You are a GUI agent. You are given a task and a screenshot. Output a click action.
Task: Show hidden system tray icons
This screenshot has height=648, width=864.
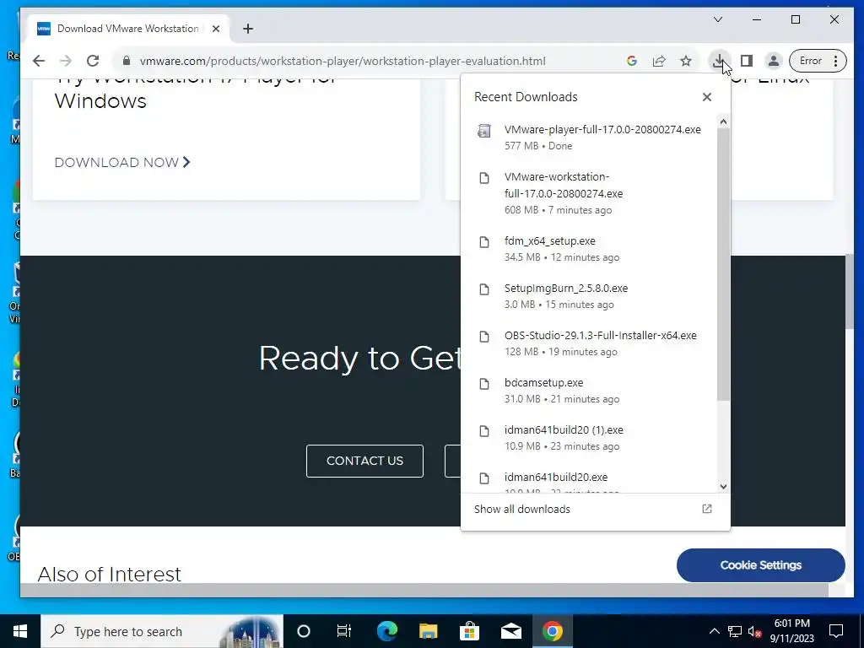714,631
